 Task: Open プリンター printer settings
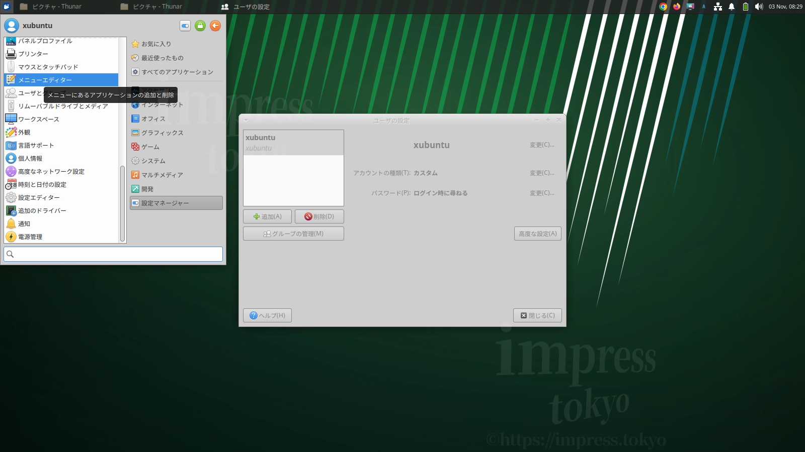(x=61, y=54)
